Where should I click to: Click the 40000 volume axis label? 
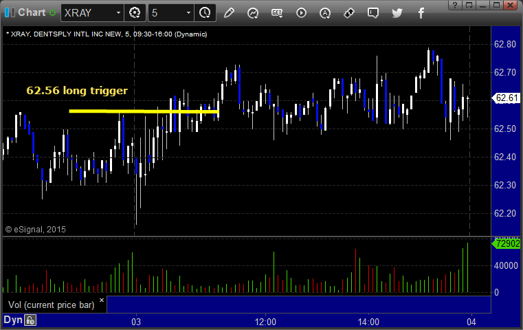(x=506, y=265)
